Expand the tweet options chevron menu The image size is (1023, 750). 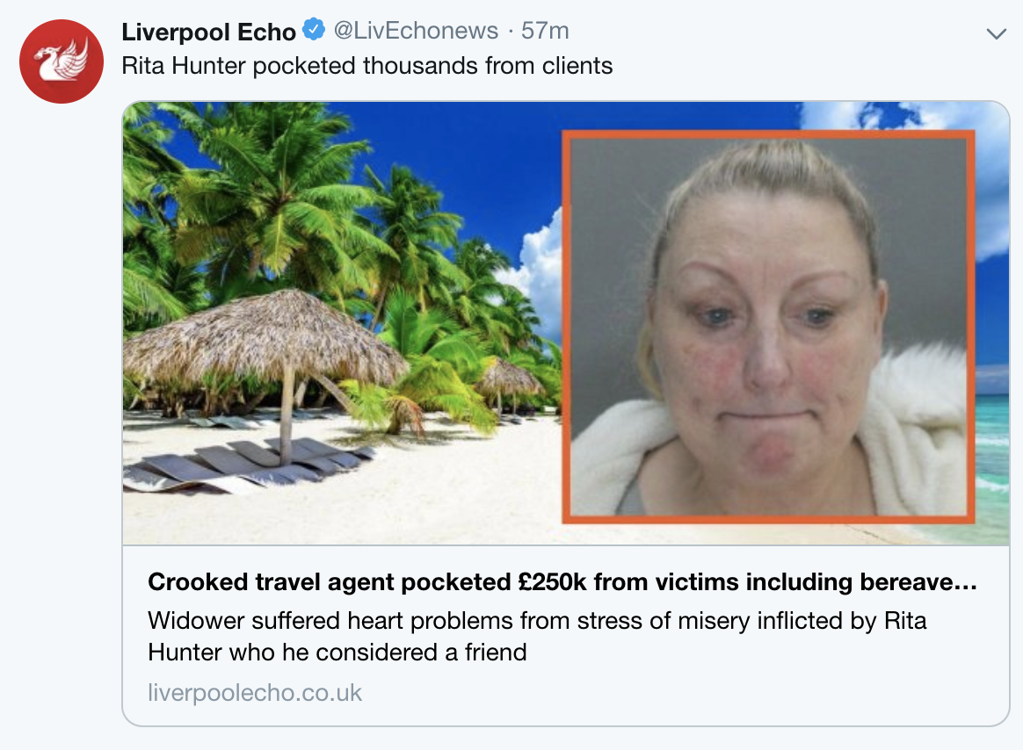click(x=997, y=34)
